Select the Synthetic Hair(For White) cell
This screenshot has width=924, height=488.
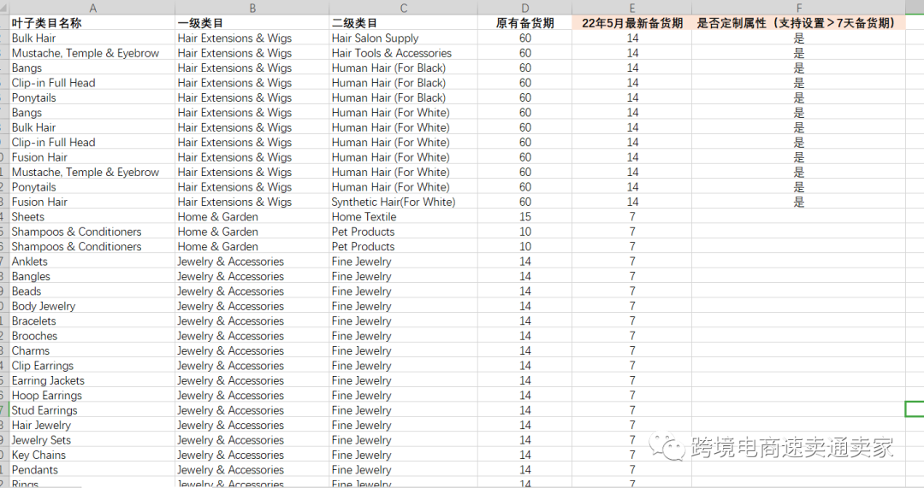(x=403, y=202)
